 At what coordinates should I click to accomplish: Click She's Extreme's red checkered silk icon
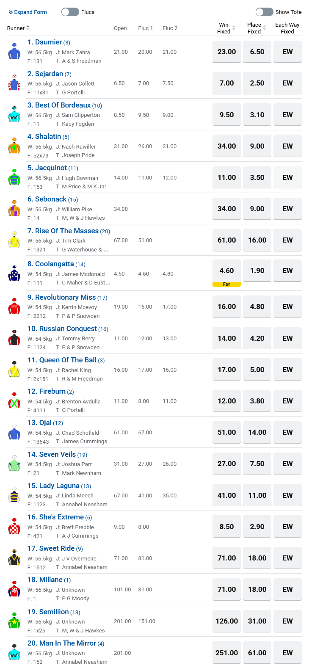(14, 527)
